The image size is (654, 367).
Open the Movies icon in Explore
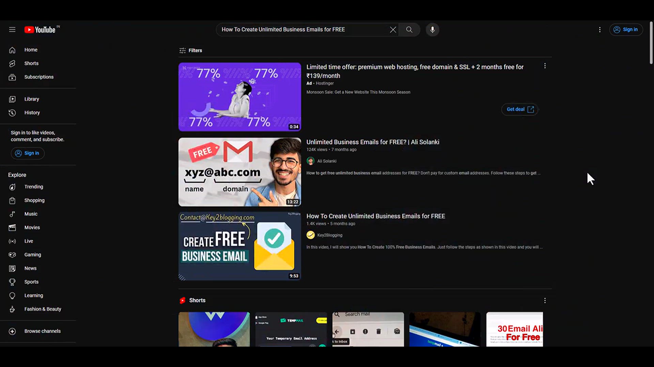pyautogui.click(x=12, y=228)
